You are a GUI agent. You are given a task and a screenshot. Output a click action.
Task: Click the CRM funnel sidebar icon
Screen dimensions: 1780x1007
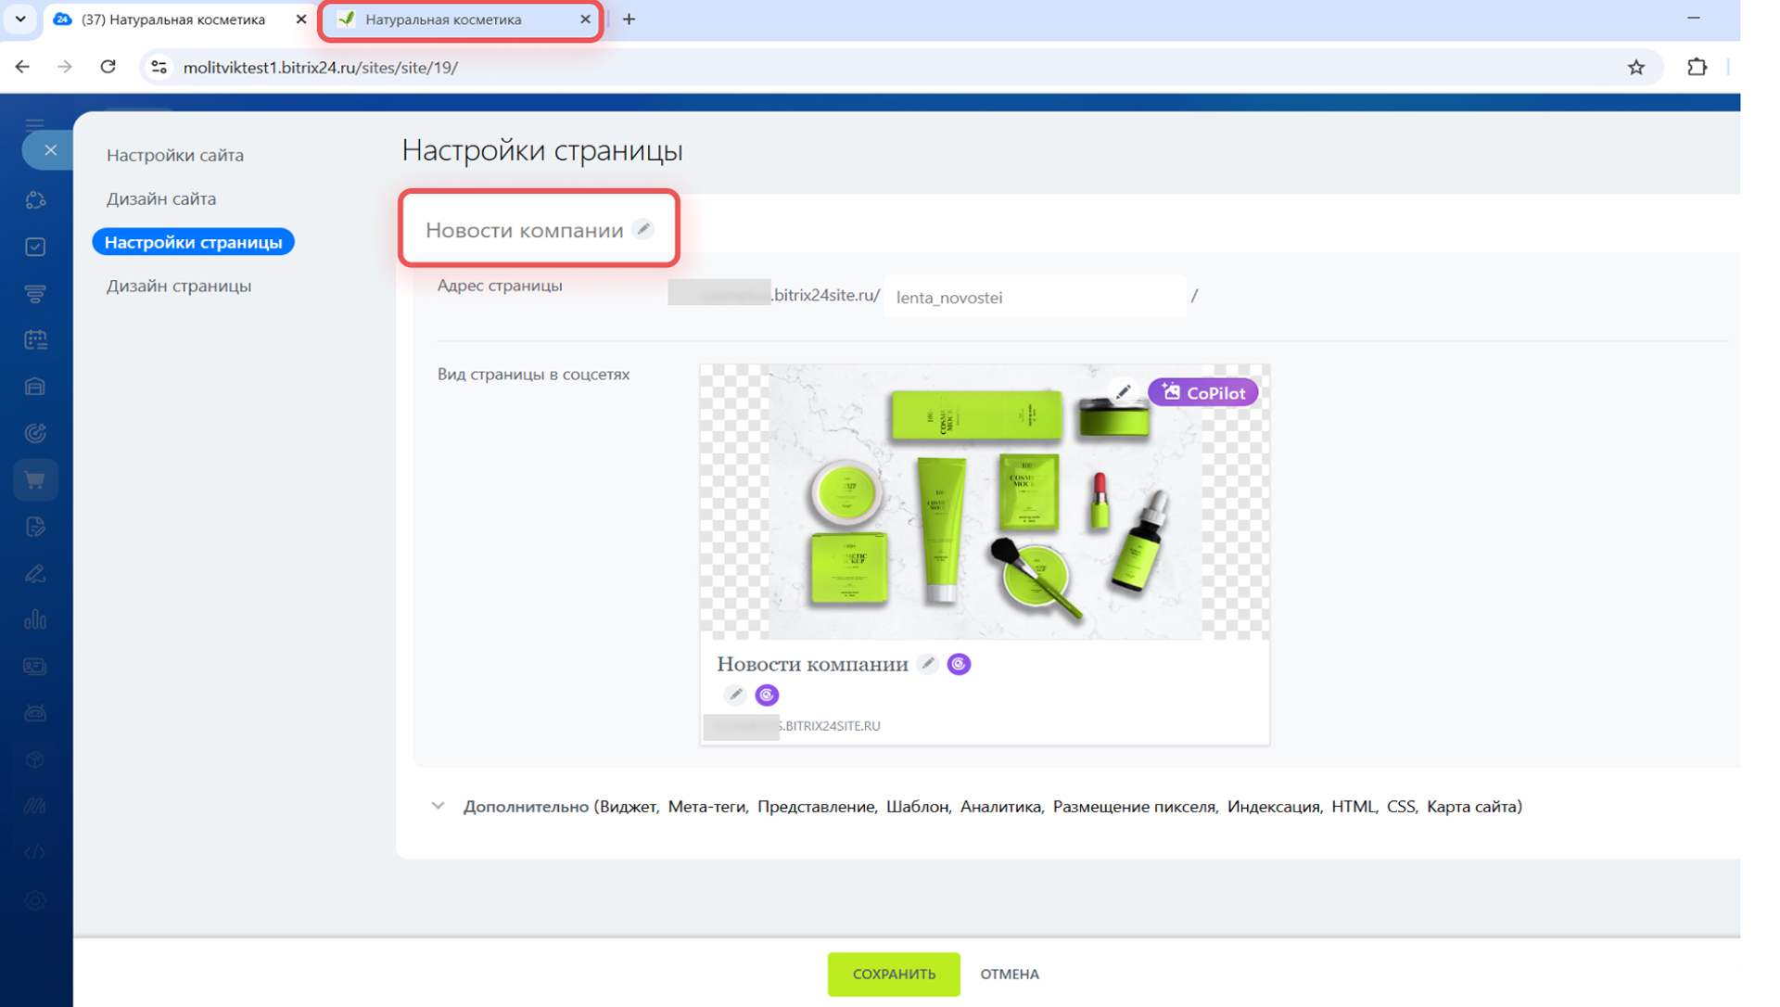35,294
